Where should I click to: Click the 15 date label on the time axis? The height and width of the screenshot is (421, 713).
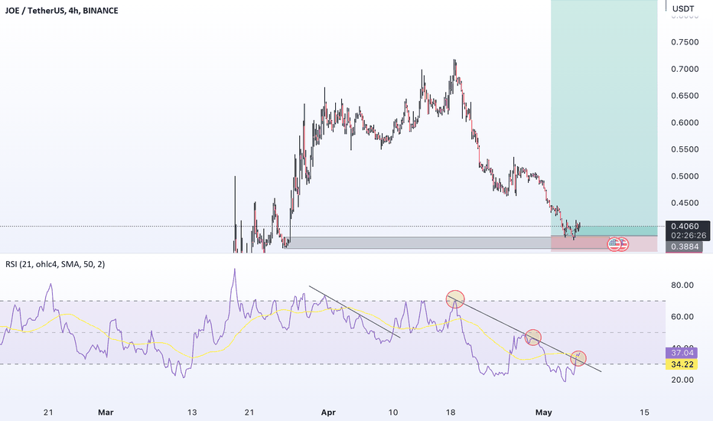pos(644,413)
